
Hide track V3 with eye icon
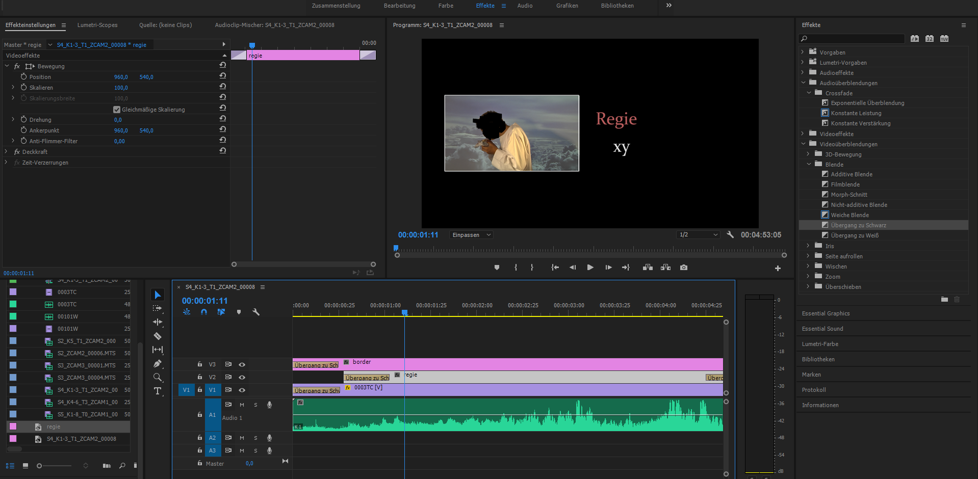coord(242,364)
